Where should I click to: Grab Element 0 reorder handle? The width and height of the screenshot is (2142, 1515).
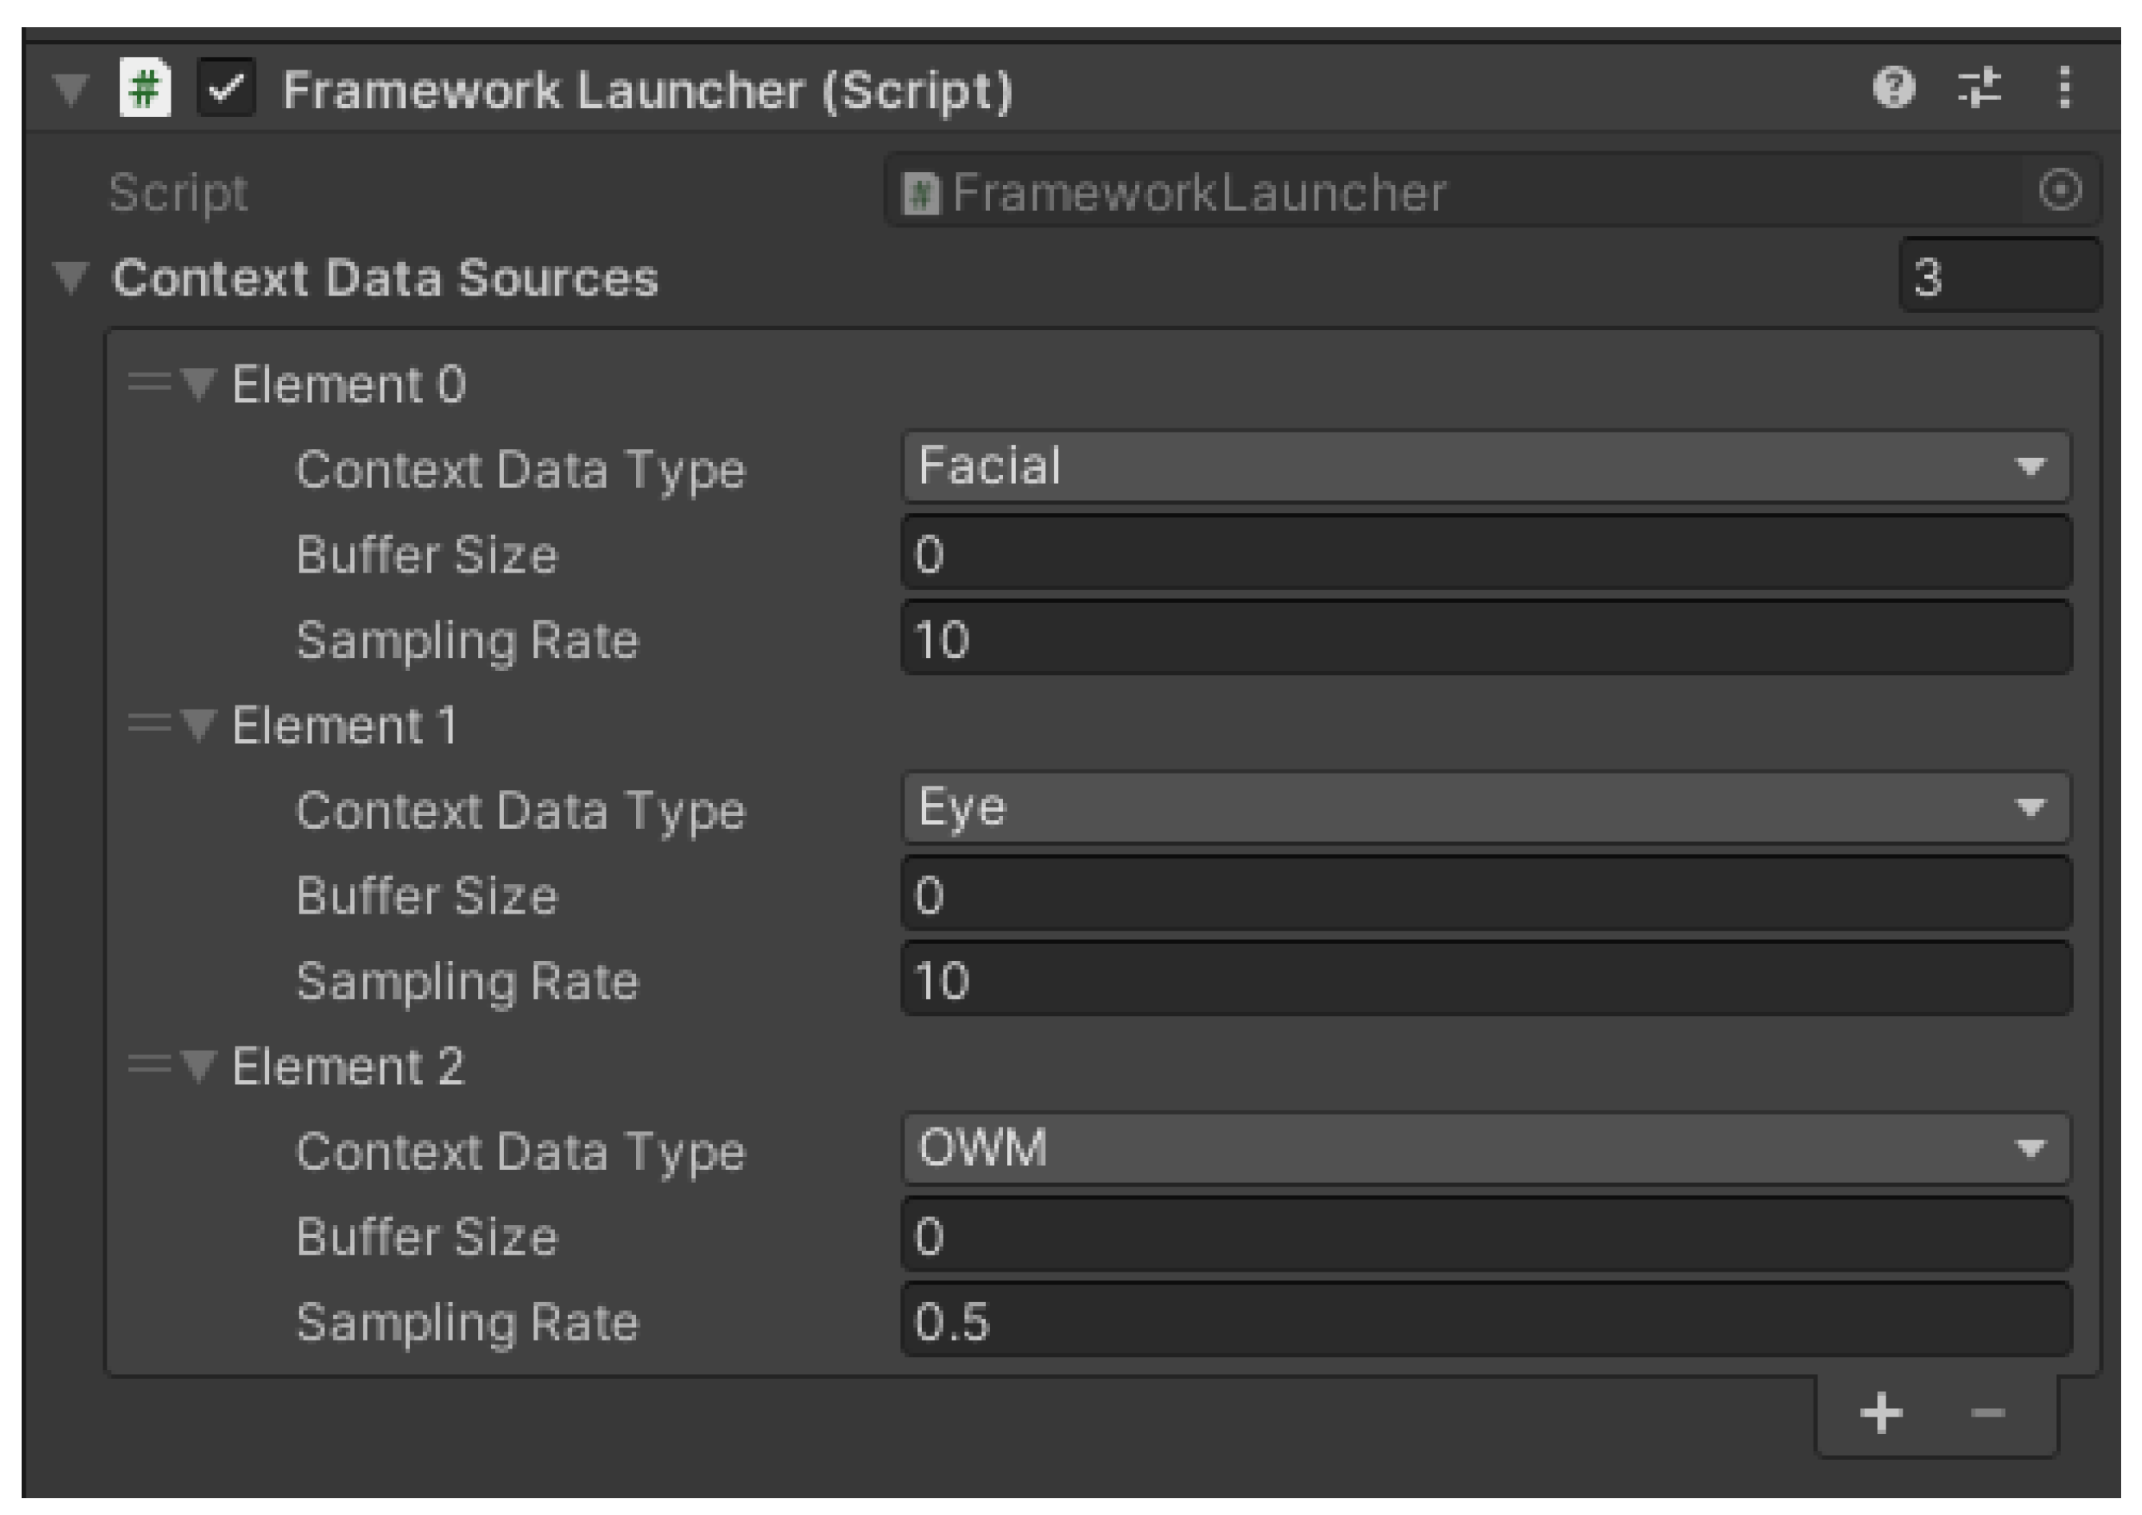148,383
